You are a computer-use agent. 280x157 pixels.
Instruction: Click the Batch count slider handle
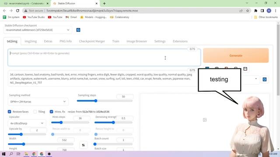[x=95, y=144]
